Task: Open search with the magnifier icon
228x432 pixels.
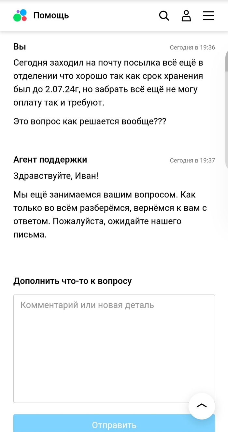Action: [x=164, y=16]
